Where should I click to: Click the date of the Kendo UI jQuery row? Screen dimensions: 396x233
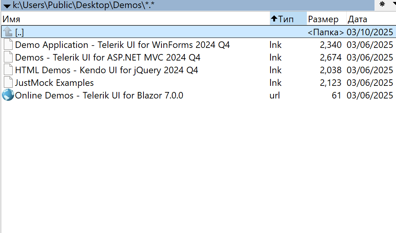[370, 70]
